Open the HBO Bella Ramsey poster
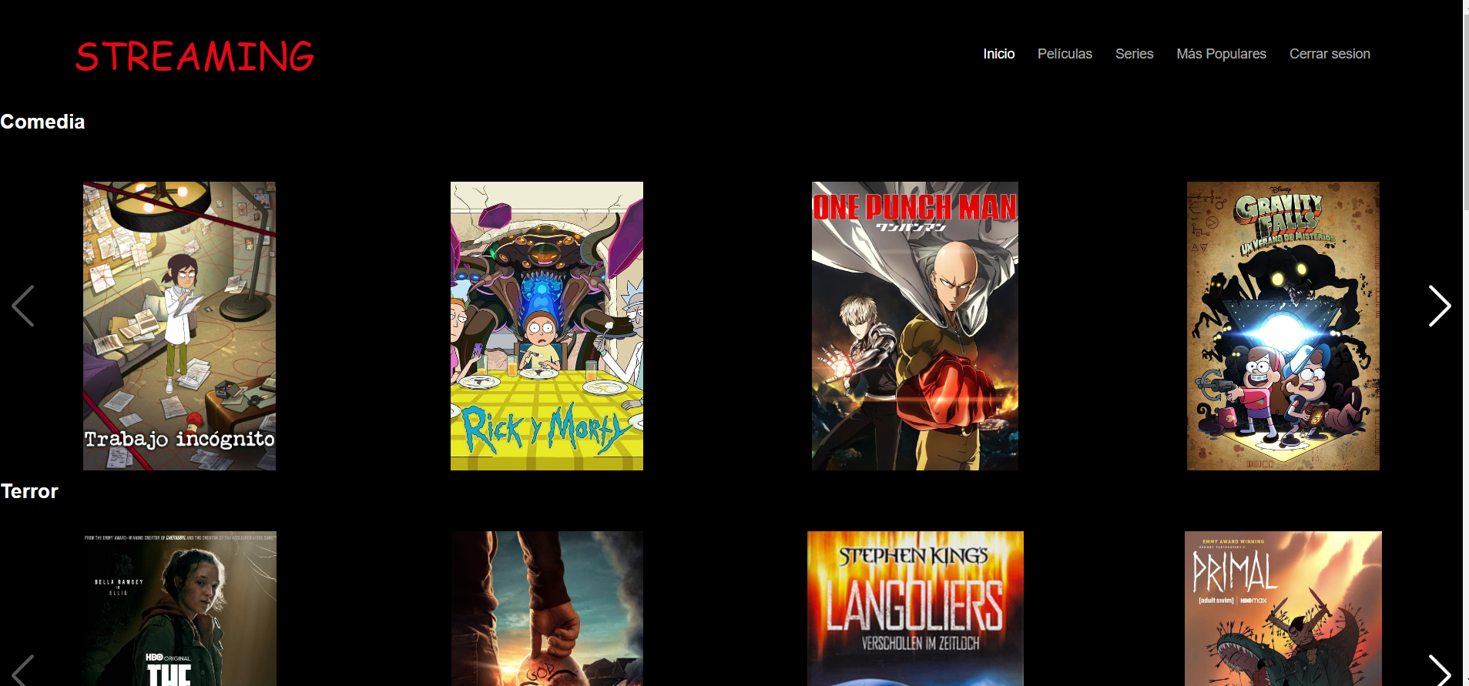1469x686 pixels. [179, 608]
